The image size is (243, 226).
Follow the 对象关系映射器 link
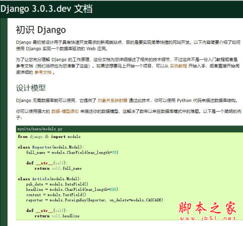[112, 101]
